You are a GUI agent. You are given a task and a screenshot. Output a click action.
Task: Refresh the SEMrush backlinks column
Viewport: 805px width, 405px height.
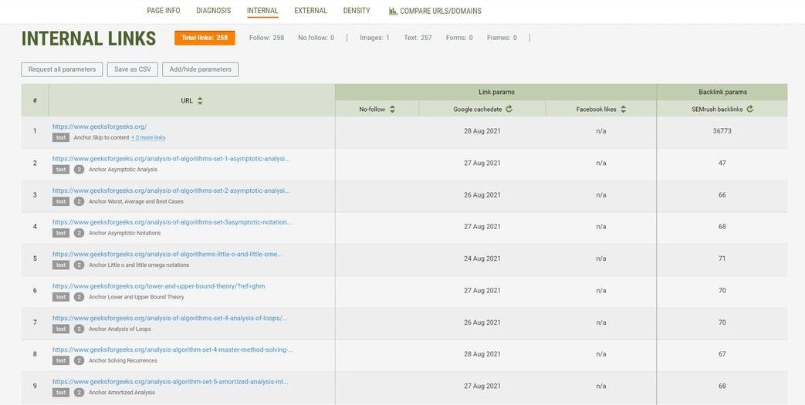click(x=749, y=110)
